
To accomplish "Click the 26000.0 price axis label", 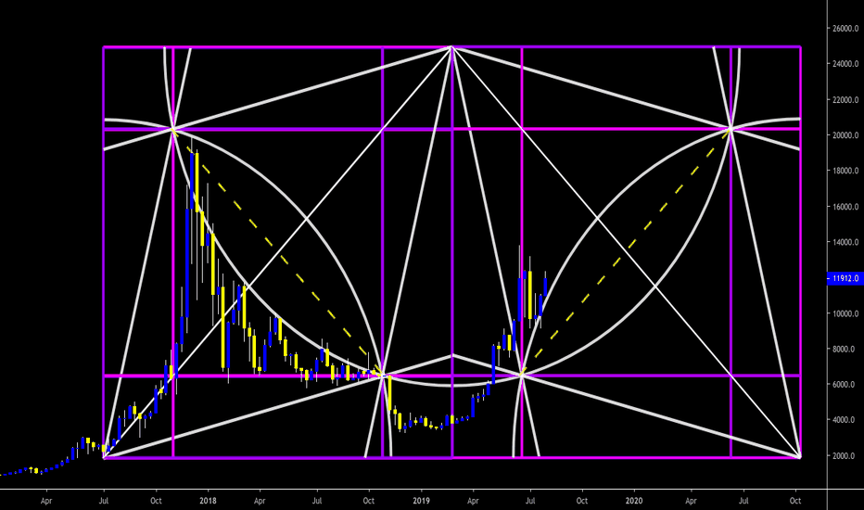I will point(845,28).
